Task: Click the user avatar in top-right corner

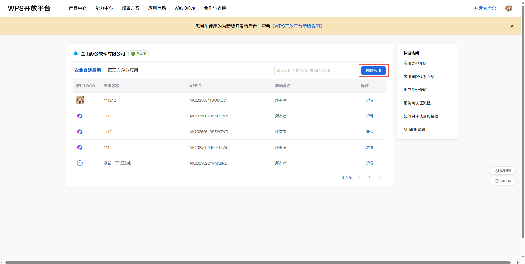Action: point(508,8)
